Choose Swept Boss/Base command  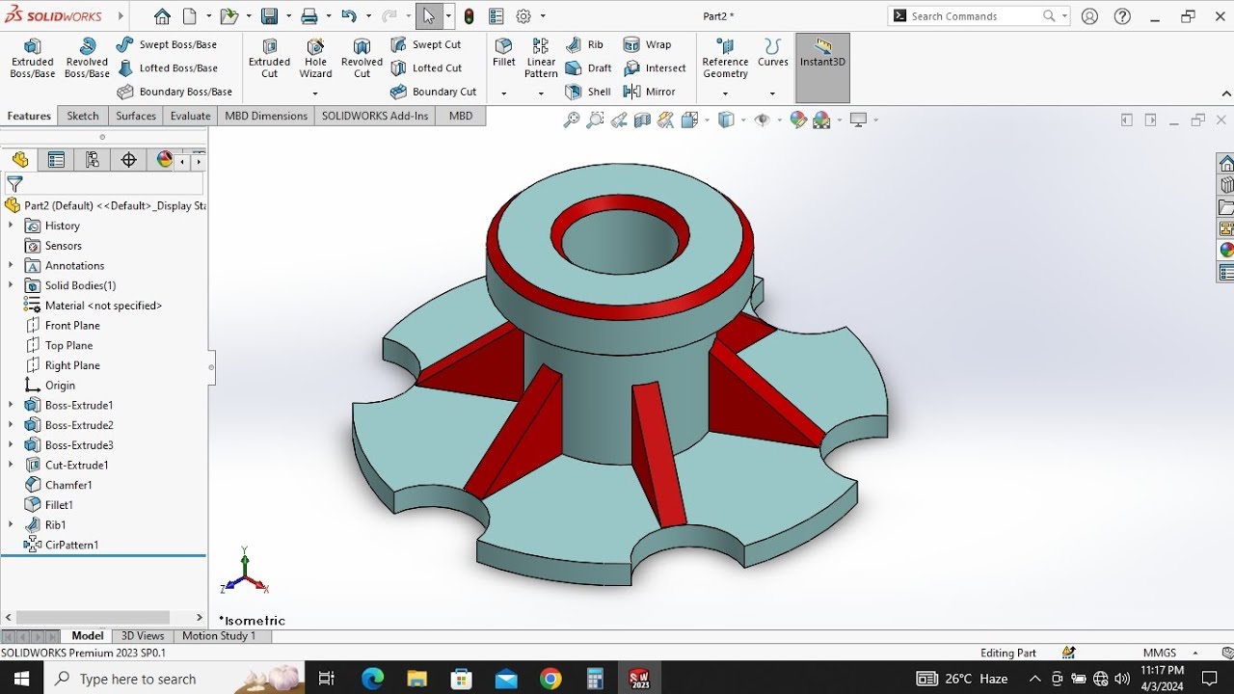point(167,44)
